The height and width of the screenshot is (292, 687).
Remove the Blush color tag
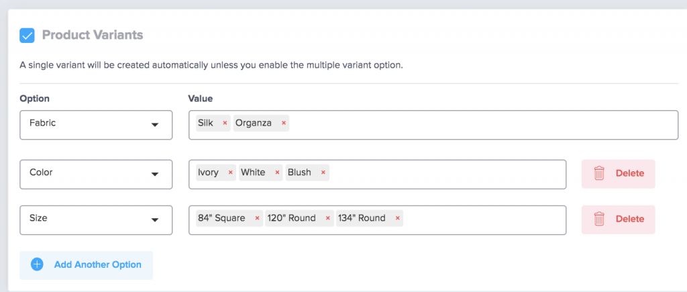coord(323,173)
